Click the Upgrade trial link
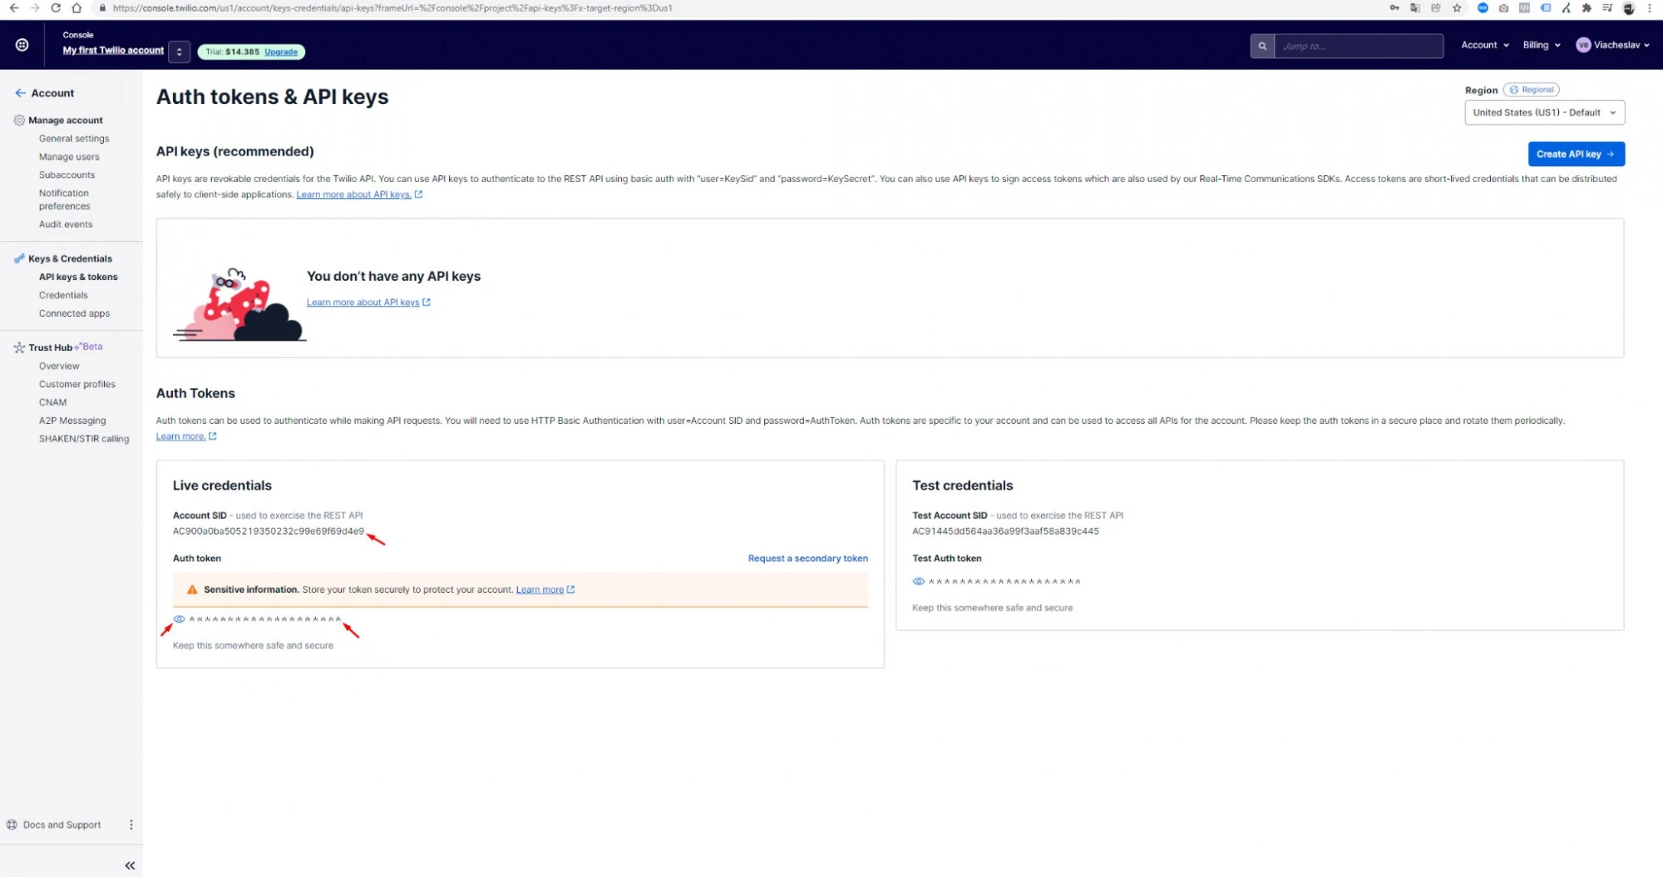1663x877 pixels. coord(281,52)
